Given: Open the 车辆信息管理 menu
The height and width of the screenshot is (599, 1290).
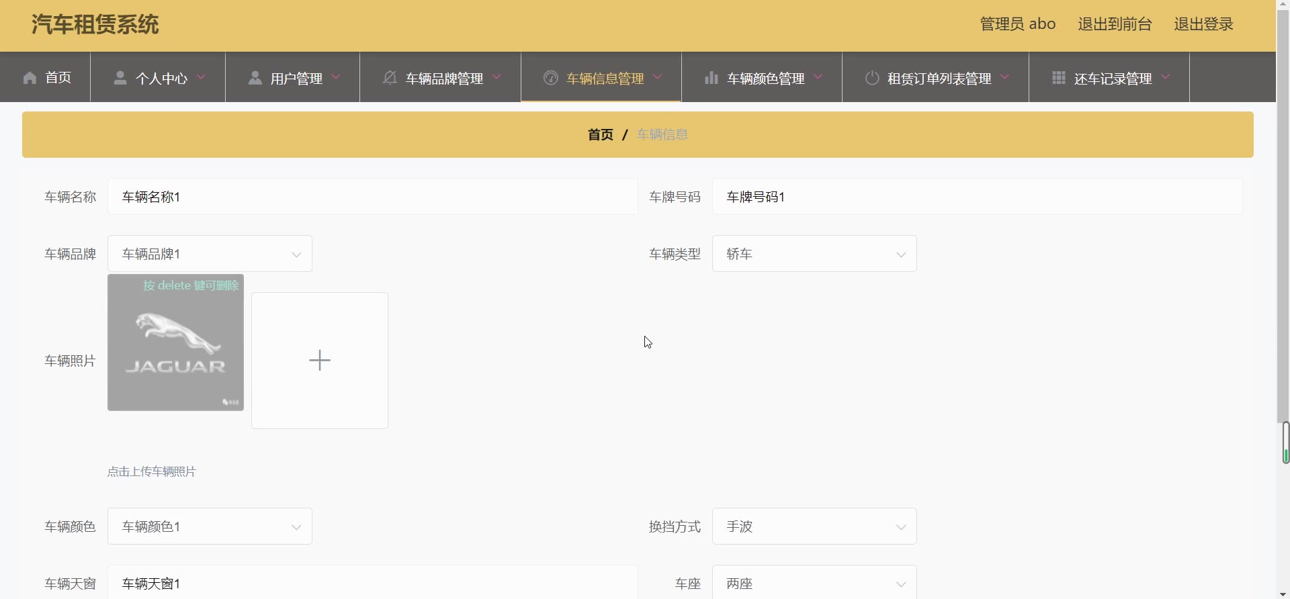Looking at the screenshot, I should click(601, 77).
